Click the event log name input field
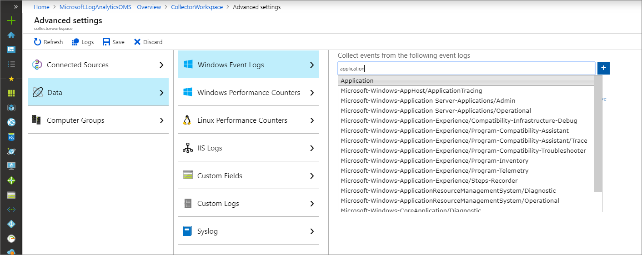642x255 pixels. [466, 69]
